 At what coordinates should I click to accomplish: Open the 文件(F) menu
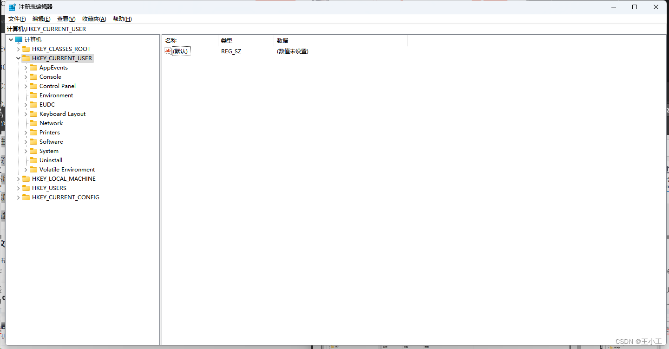point(17,19)
